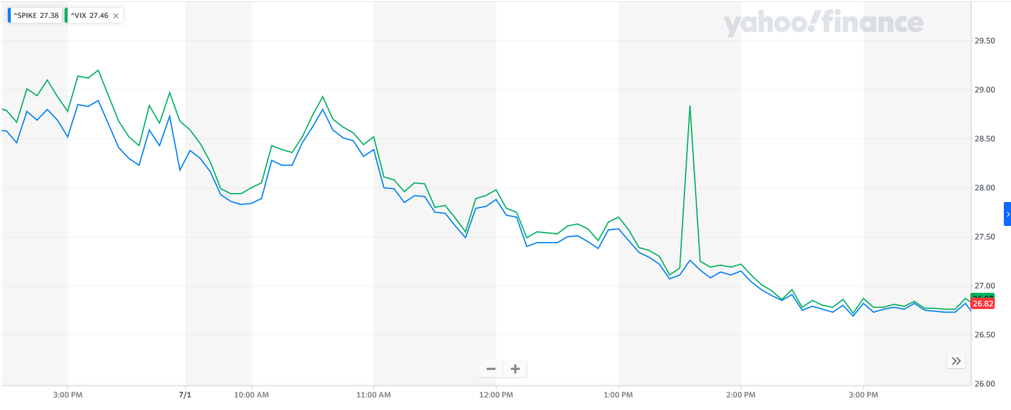
Task: Click the 2:00 PM time axis label
Action: coord(741,395)
